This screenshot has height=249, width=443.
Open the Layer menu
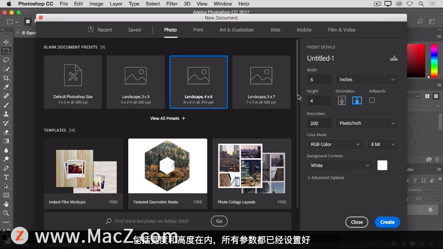[x=116, y=3]
